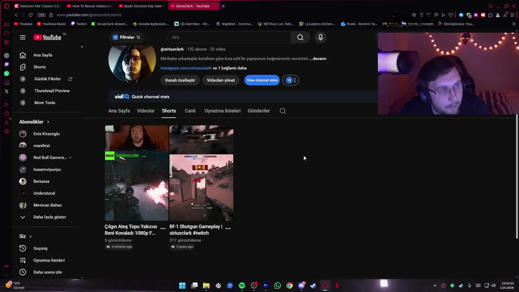Open Günlük Fikirler vidIQ tool
The height and width of the screenshot is (292, 519).
coord(47,79)
